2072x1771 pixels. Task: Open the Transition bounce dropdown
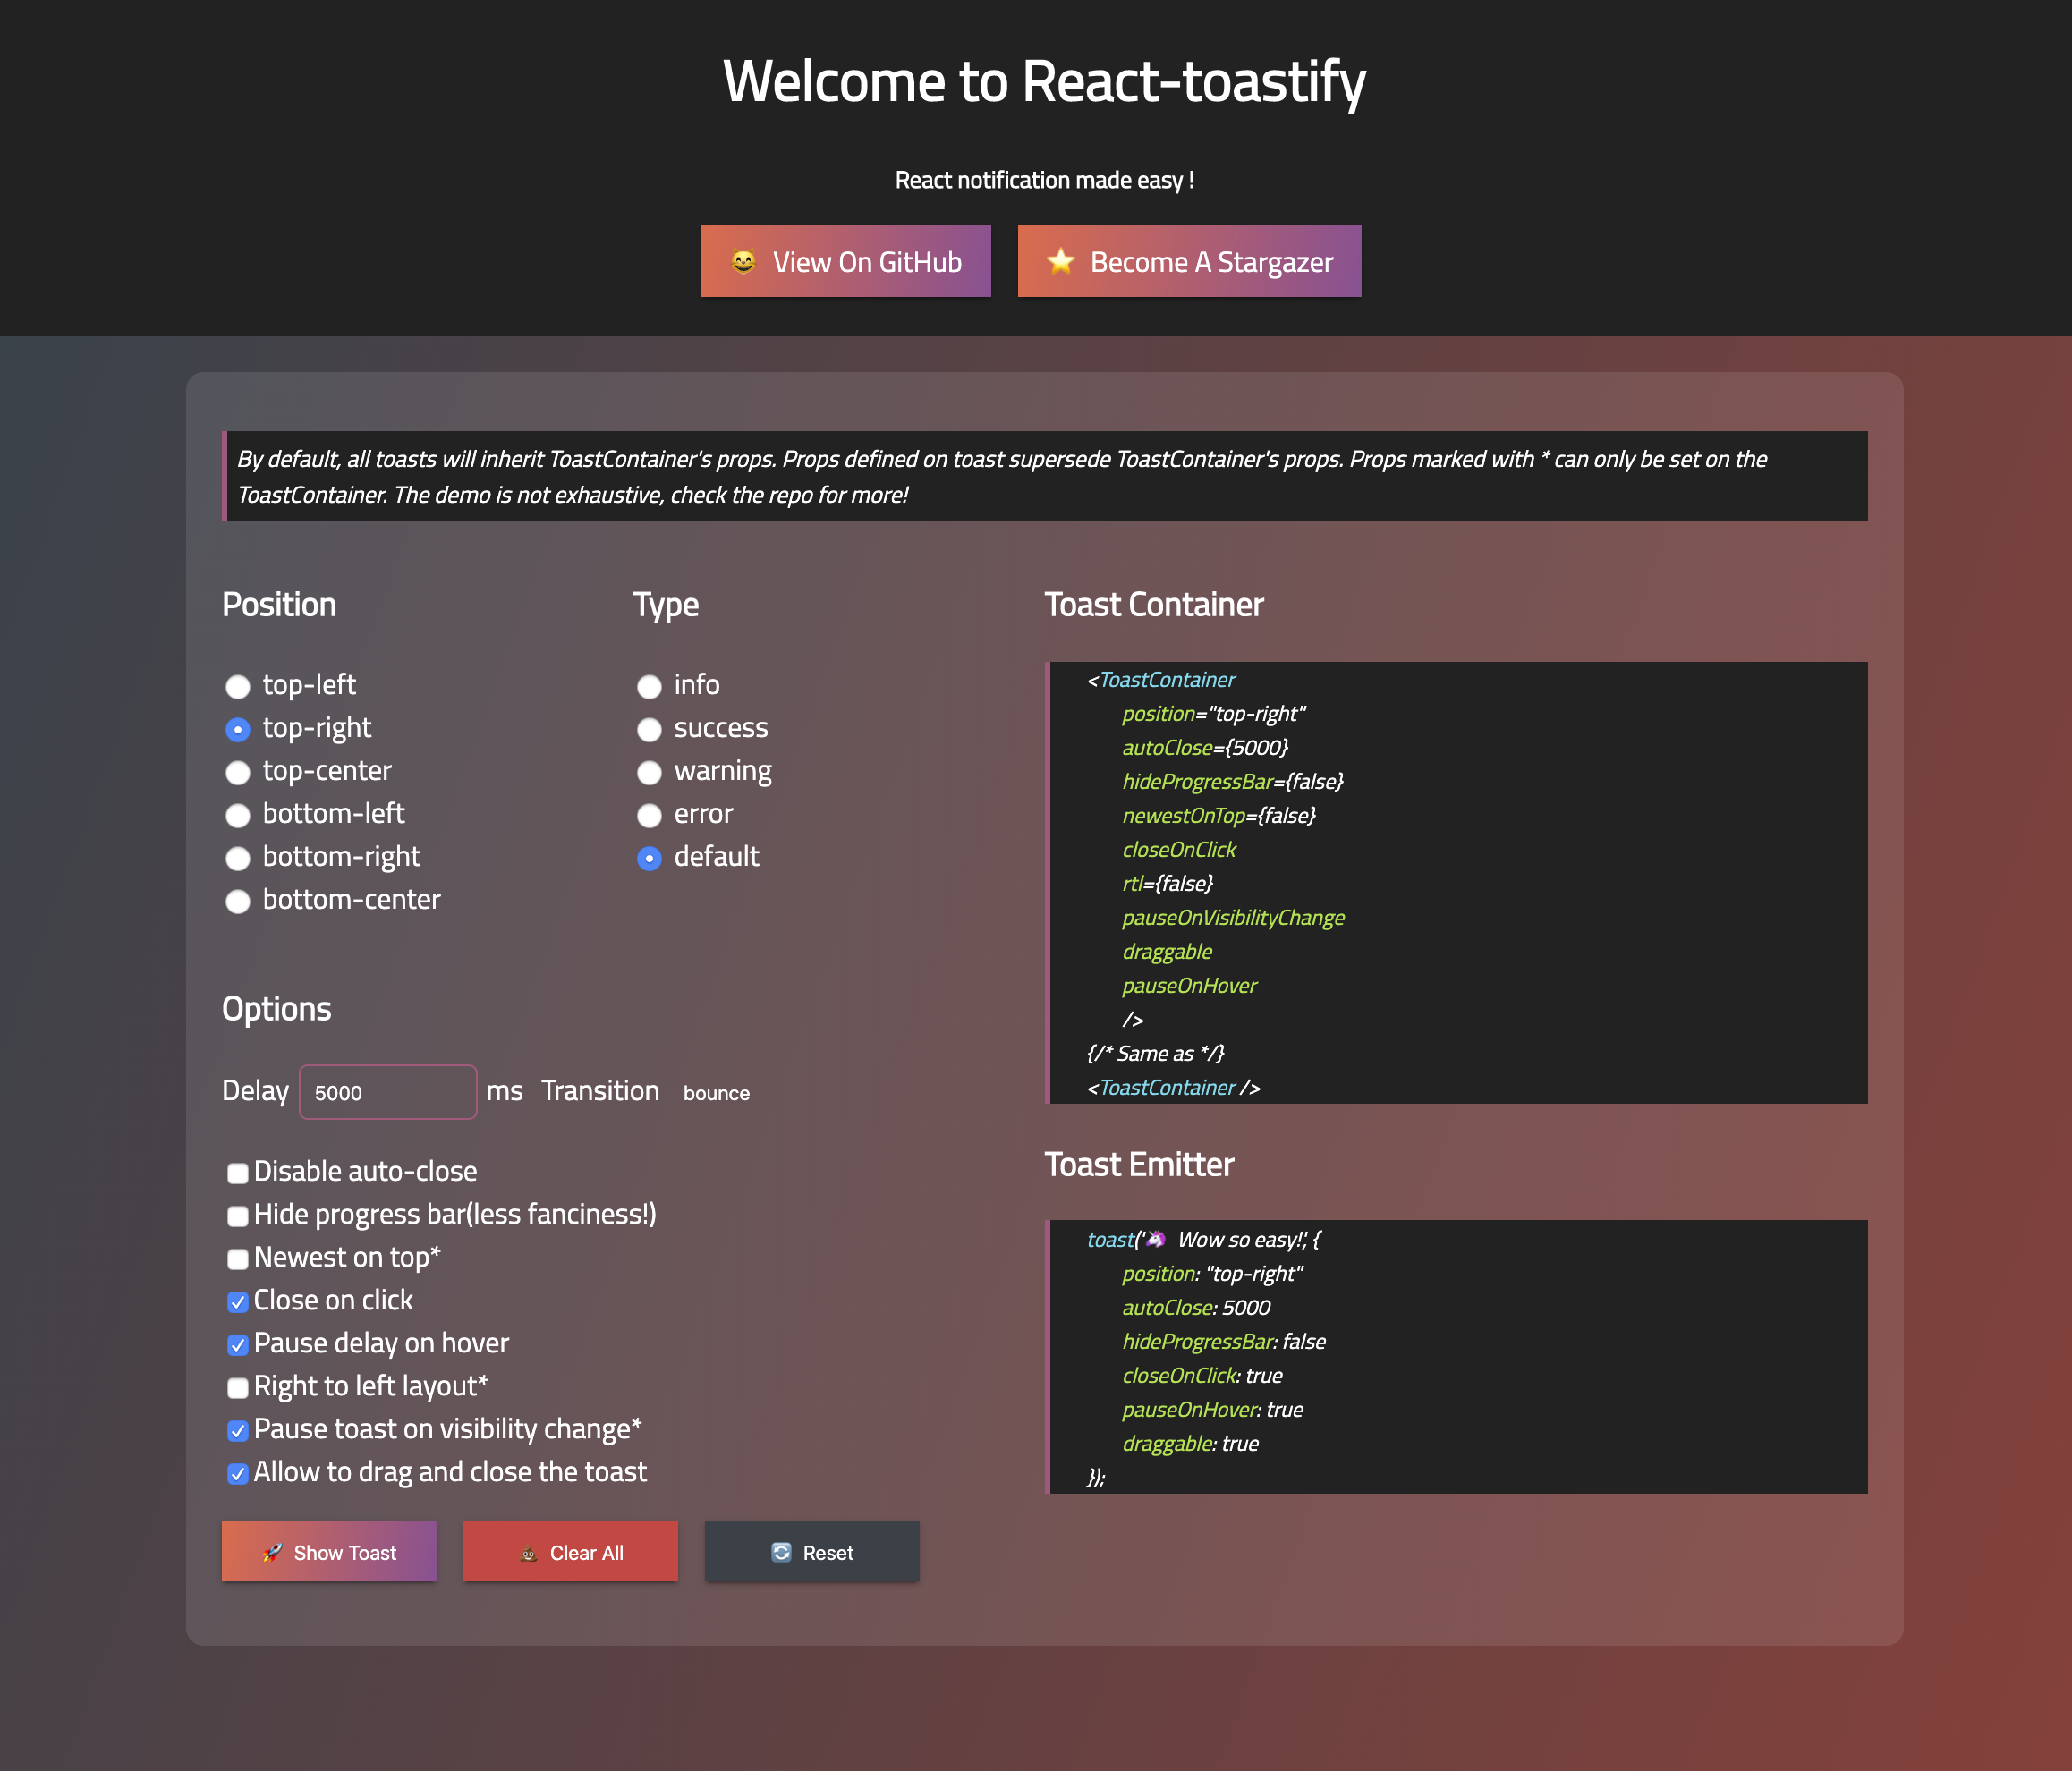[716, 1093]
